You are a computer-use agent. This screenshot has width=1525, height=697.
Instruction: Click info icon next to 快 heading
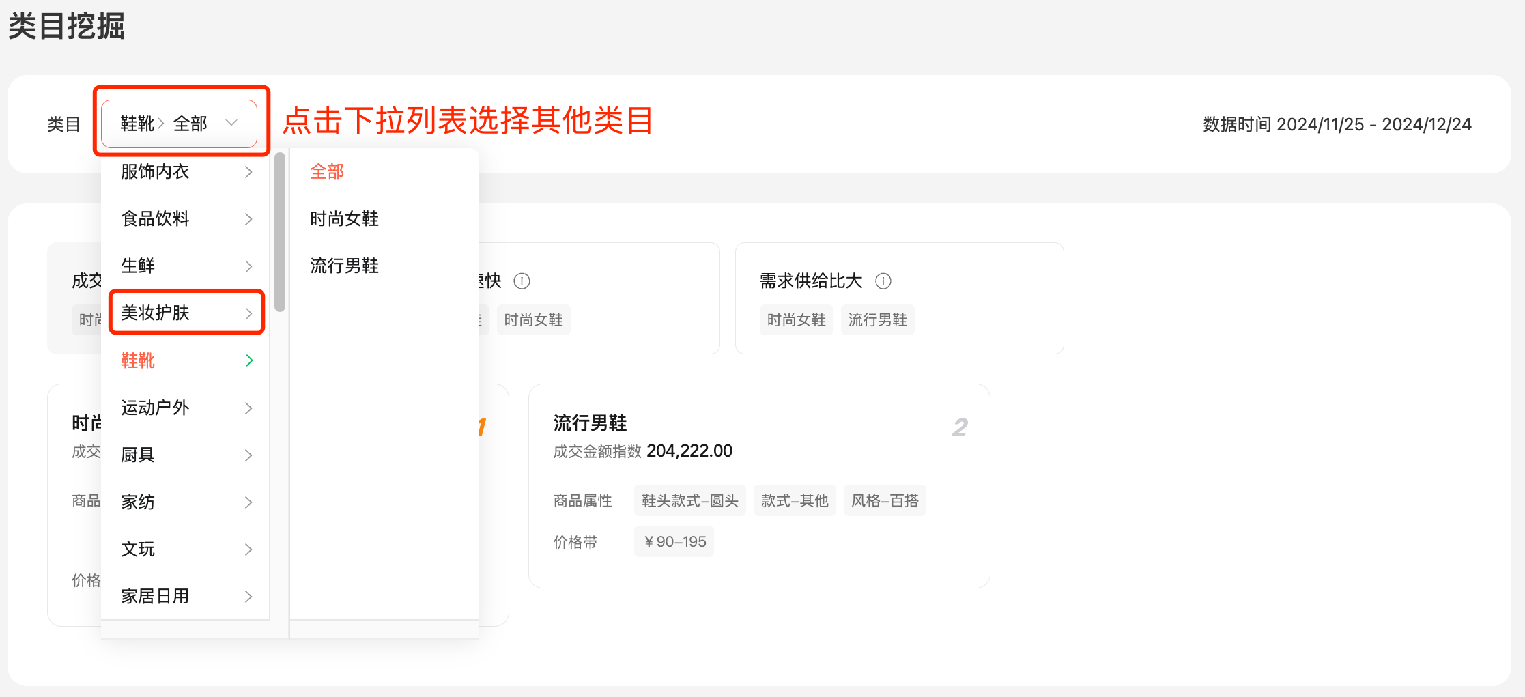(522, 281)
